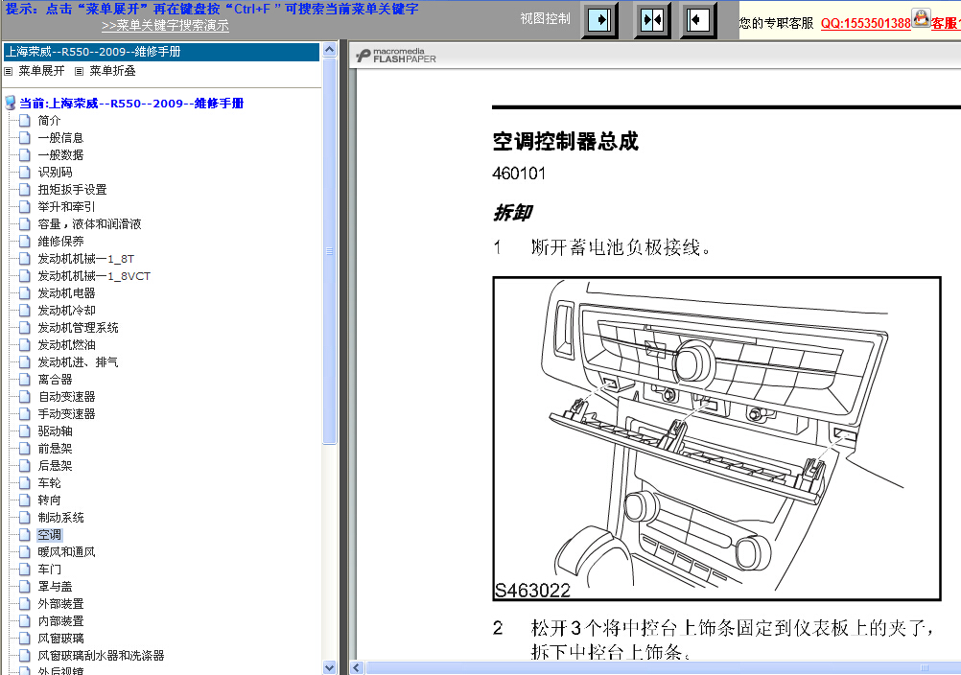Open the 发动机燃油 chapter
The image size is (961, 675).
66,345
